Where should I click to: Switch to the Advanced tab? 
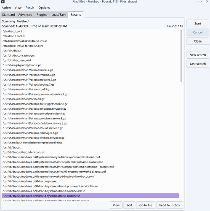coord(25,15)
